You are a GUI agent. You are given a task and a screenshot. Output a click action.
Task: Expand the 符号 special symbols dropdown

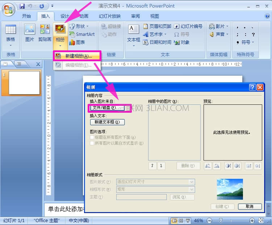[253, 42]
